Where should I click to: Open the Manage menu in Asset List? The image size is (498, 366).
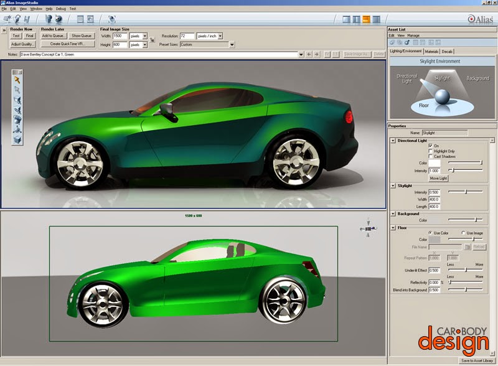(x=413, y=35)
